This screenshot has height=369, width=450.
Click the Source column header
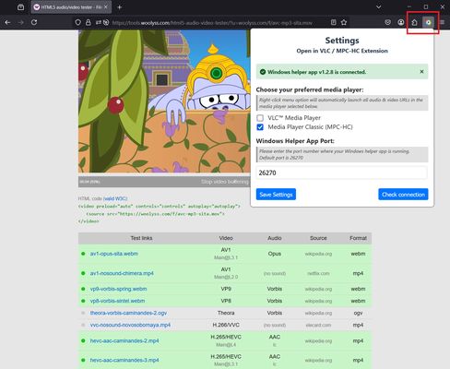point(318,238)
